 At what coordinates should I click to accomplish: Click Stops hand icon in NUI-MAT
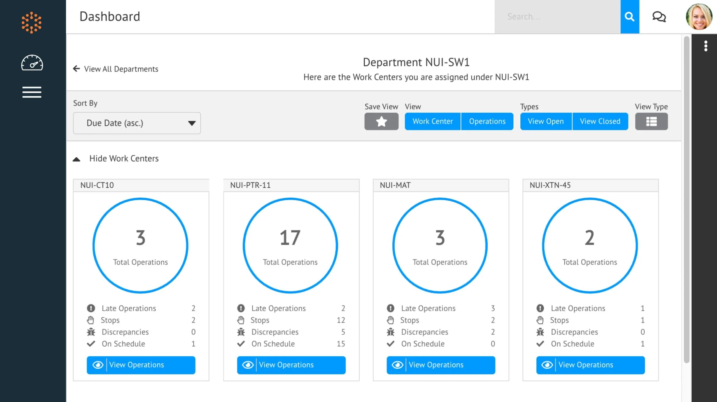point(390,320)
